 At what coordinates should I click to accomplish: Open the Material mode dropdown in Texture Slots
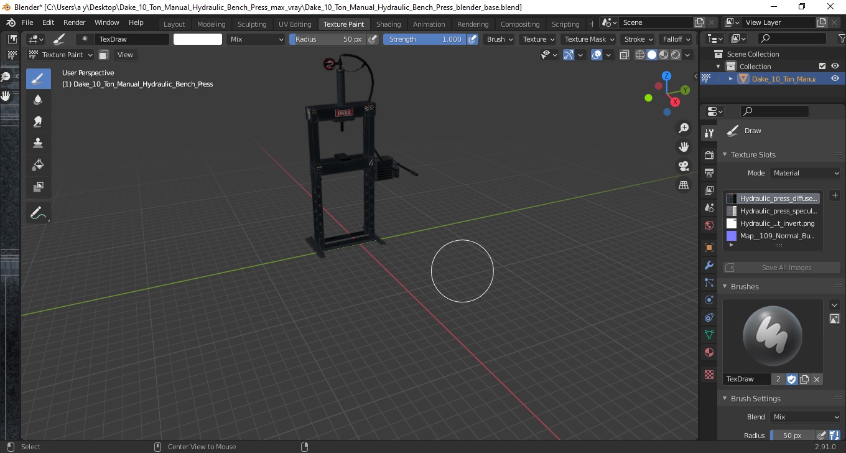(x=806, y=173)
